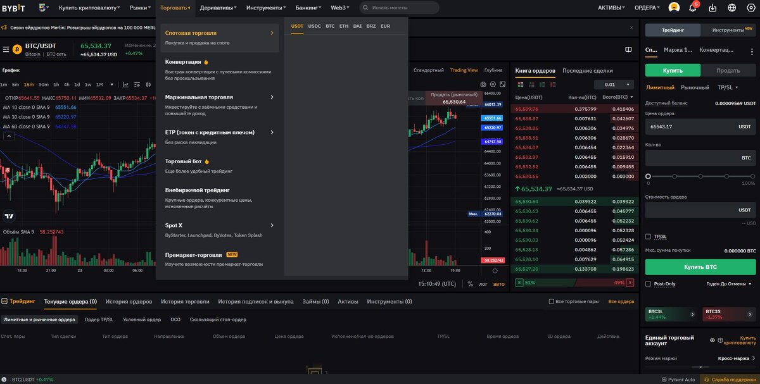The image size is (760, 384).
Task: Click the hamburger menu beside BTC/USDT
Action: (x=6, y=49)
